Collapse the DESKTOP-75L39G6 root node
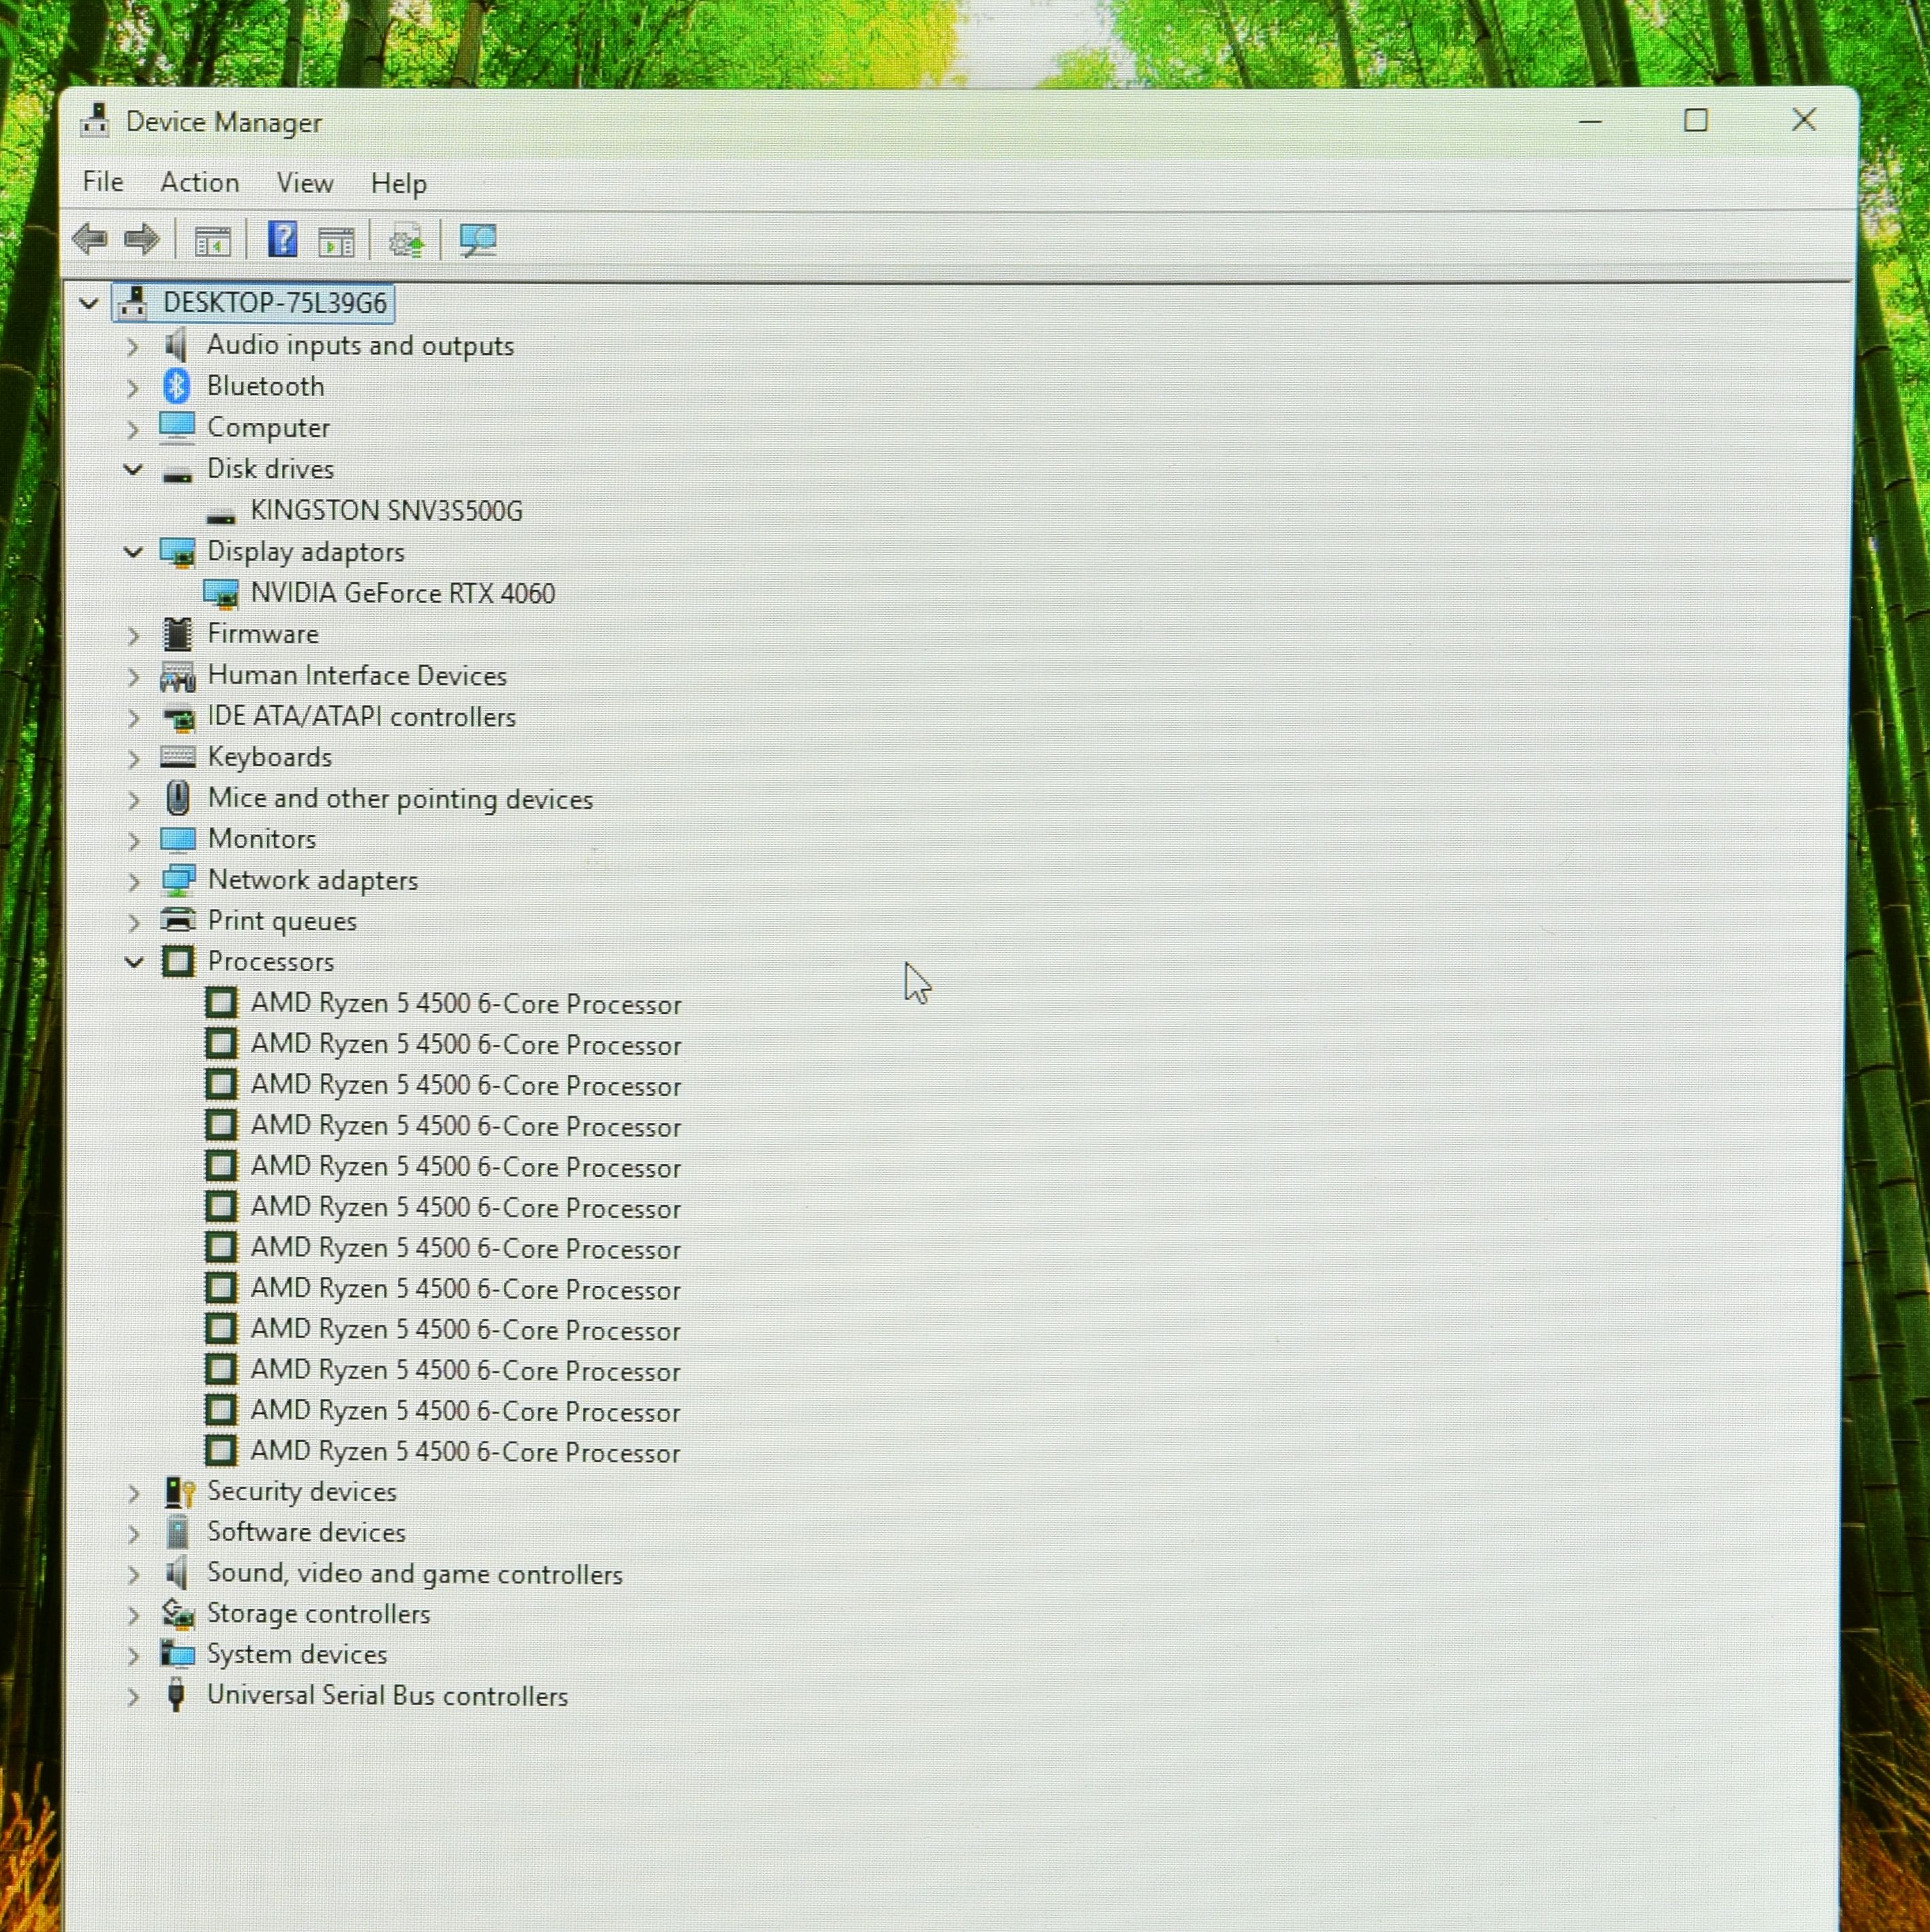The image size is (1930, 1932). point(88,303)
